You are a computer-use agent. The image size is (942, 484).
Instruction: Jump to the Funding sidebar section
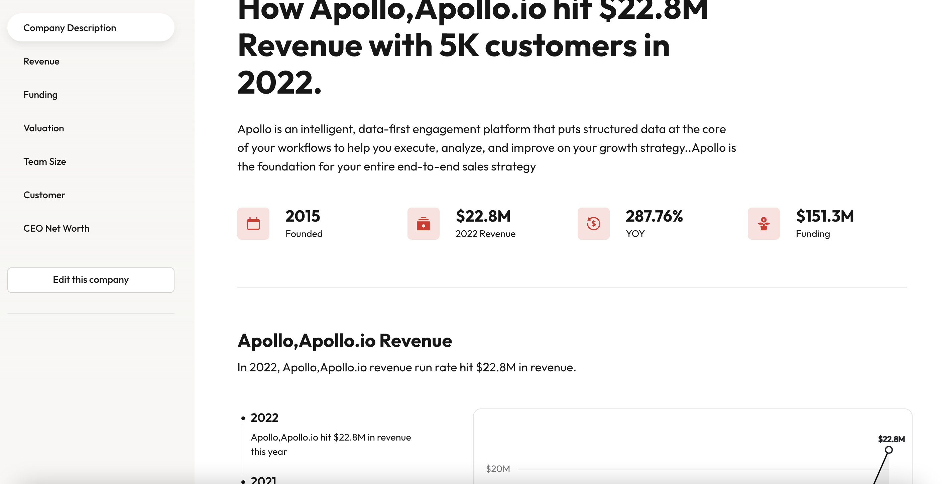(x=40, y=95)
